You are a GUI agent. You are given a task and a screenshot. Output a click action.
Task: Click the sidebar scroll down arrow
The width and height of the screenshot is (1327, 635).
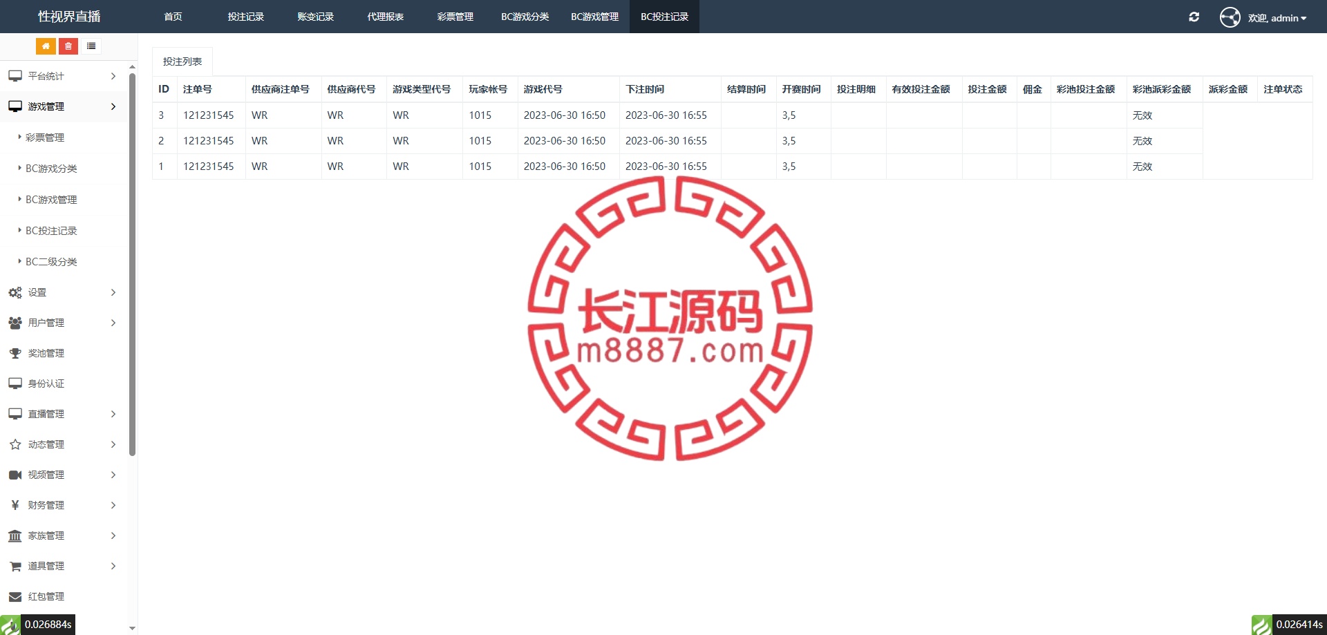tap(132, 628)
